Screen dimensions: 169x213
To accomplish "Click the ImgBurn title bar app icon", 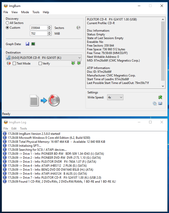I will 6,6.
